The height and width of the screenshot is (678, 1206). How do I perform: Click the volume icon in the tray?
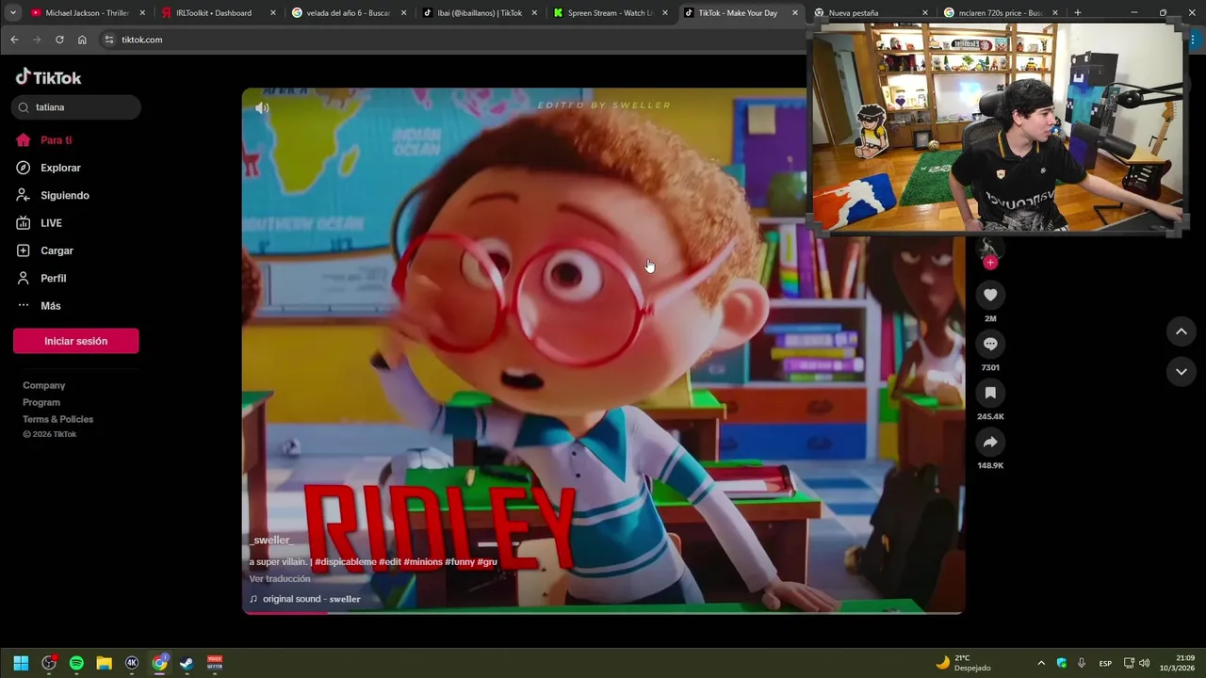tap(1144, 663)
